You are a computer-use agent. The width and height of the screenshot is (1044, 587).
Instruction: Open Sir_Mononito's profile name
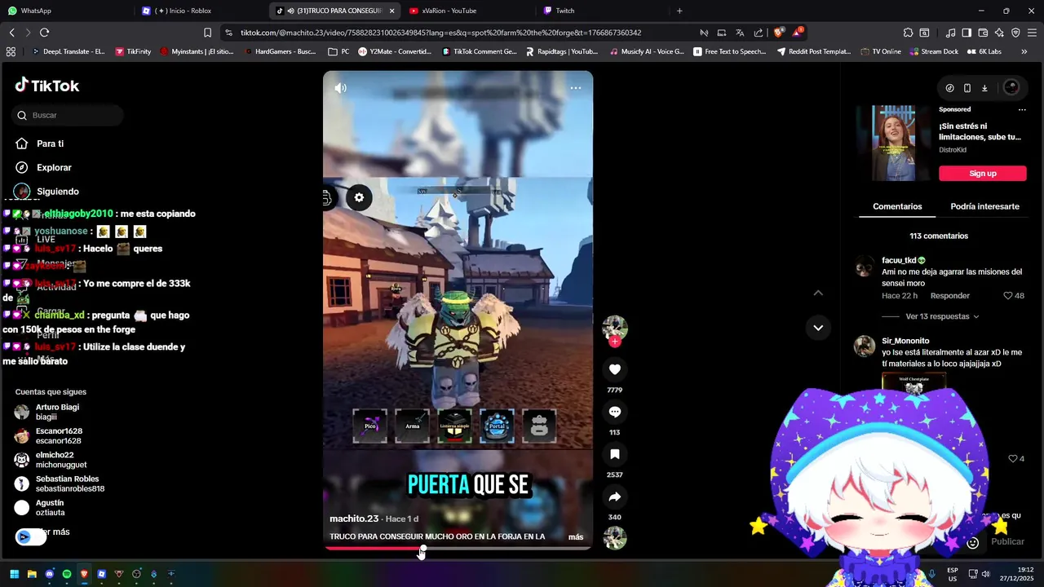[x=905, y=341]
